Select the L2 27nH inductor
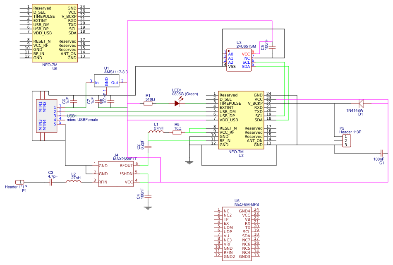The height and width of the screenshot is (265, 393). click(75, 182)
